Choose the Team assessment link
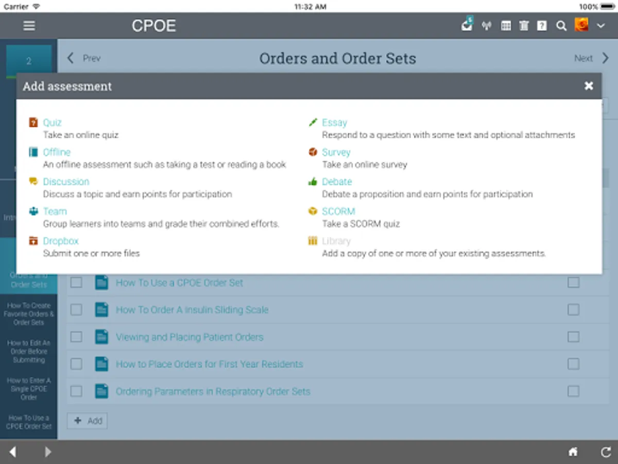Image resolution: width=618 pixels, height=464 pixels. click(x=55, y=211)
